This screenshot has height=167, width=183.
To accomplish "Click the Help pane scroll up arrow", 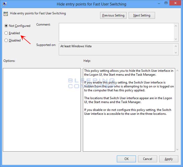I will 178,70.
